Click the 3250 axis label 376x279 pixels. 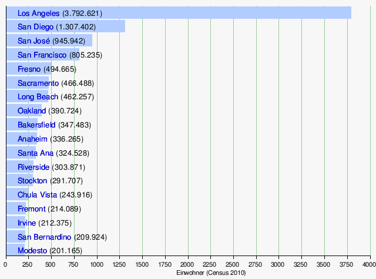pos(300,264)
